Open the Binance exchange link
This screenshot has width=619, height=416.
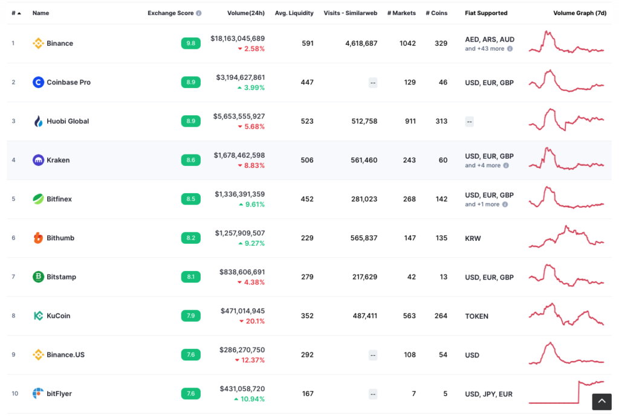pos(60,43)
